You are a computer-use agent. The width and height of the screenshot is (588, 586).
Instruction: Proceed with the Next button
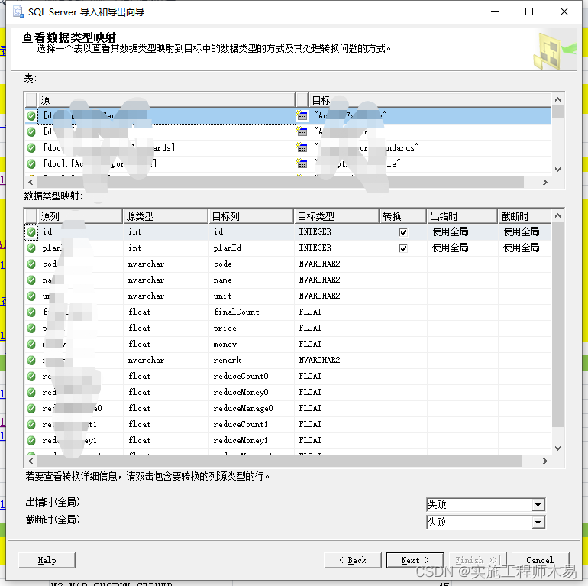(415, 560)
